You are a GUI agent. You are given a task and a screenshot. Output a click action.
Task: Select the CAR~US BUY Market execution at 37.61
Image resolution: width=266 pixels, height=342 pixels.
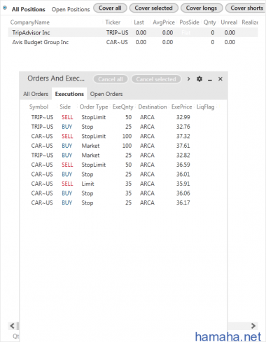click(x=123, y=146)
